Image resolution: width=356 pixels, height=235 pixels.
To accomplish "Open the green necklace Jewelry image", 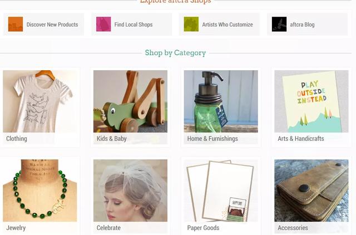I will pyautogui.click(x=40, y=190).
